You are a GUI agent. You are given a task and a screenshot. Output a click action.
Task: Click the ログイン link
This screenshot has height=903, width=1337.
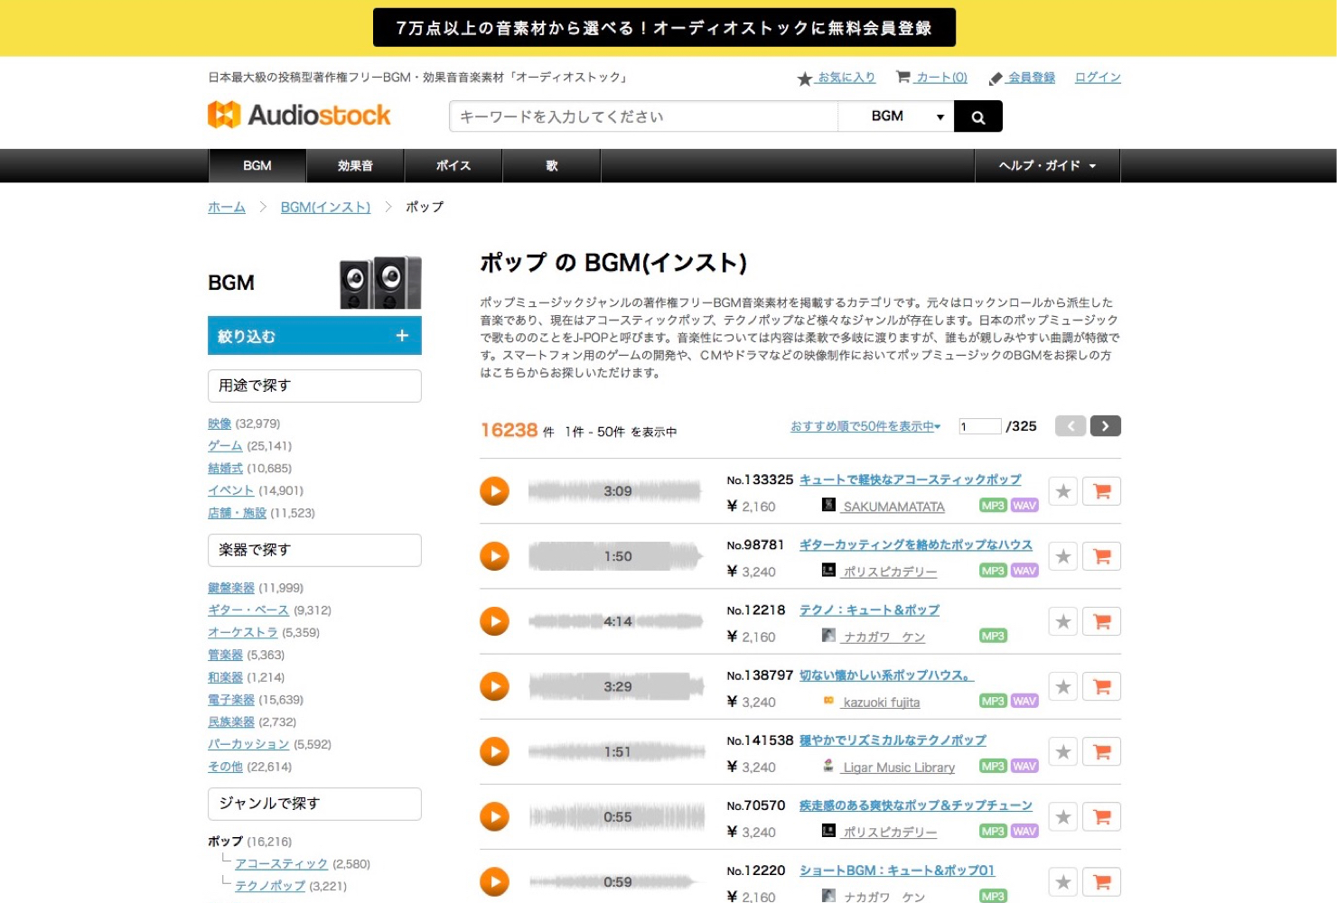tap(1098, 78)
